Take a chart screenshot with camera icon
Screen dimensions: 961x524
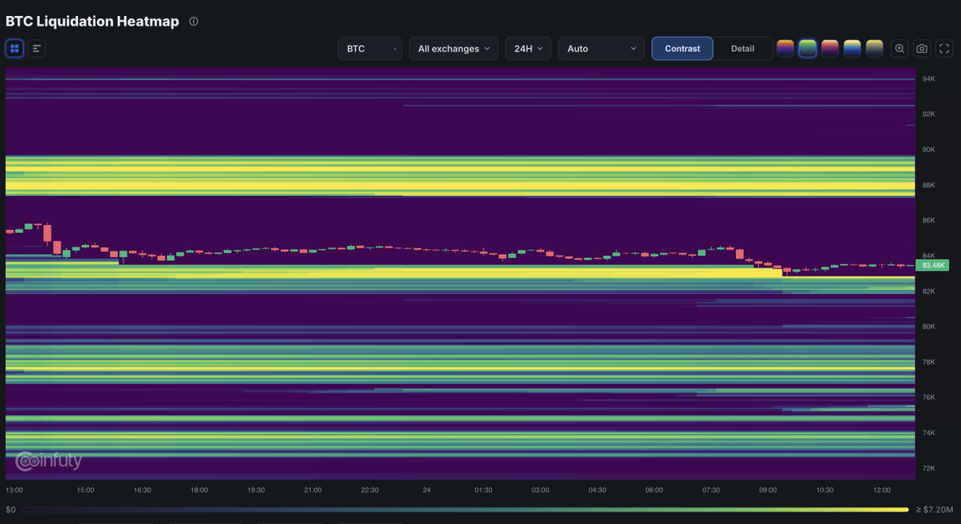[x=922, y=48]
